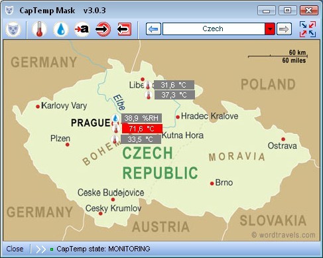Click the green monitoring state indicator
Screen dimensions: 323x258
pos(52,249)
